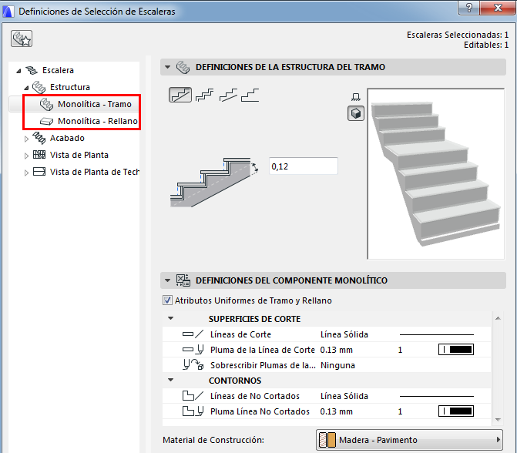The height and width of the screenshot is (453, 517).
Task: Toggle Atributos Uniformes de Tramo y Rellano
Action: coord(167,300)
